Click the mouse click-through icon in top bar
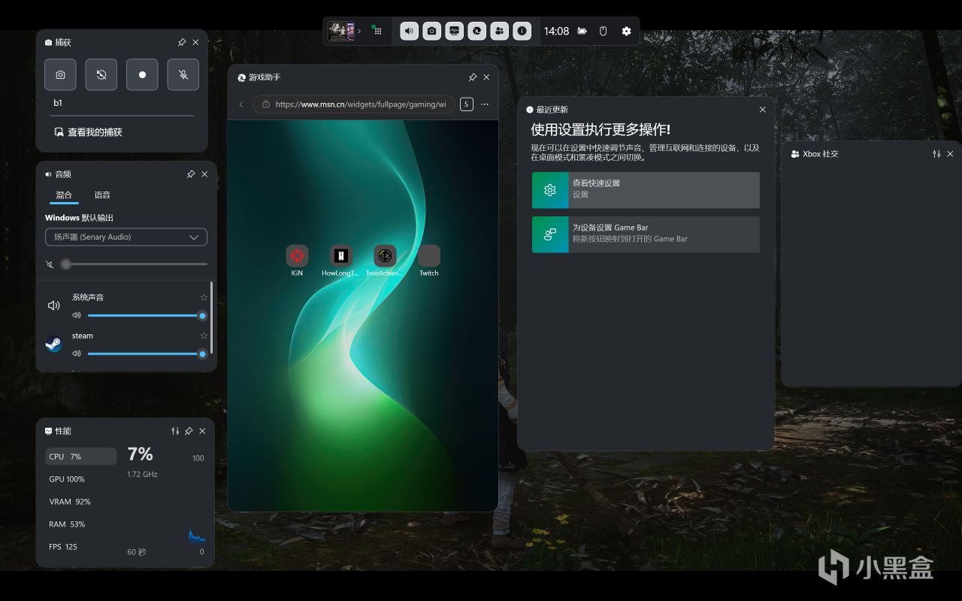The image size is (962, 601). [x=603, y=31]
